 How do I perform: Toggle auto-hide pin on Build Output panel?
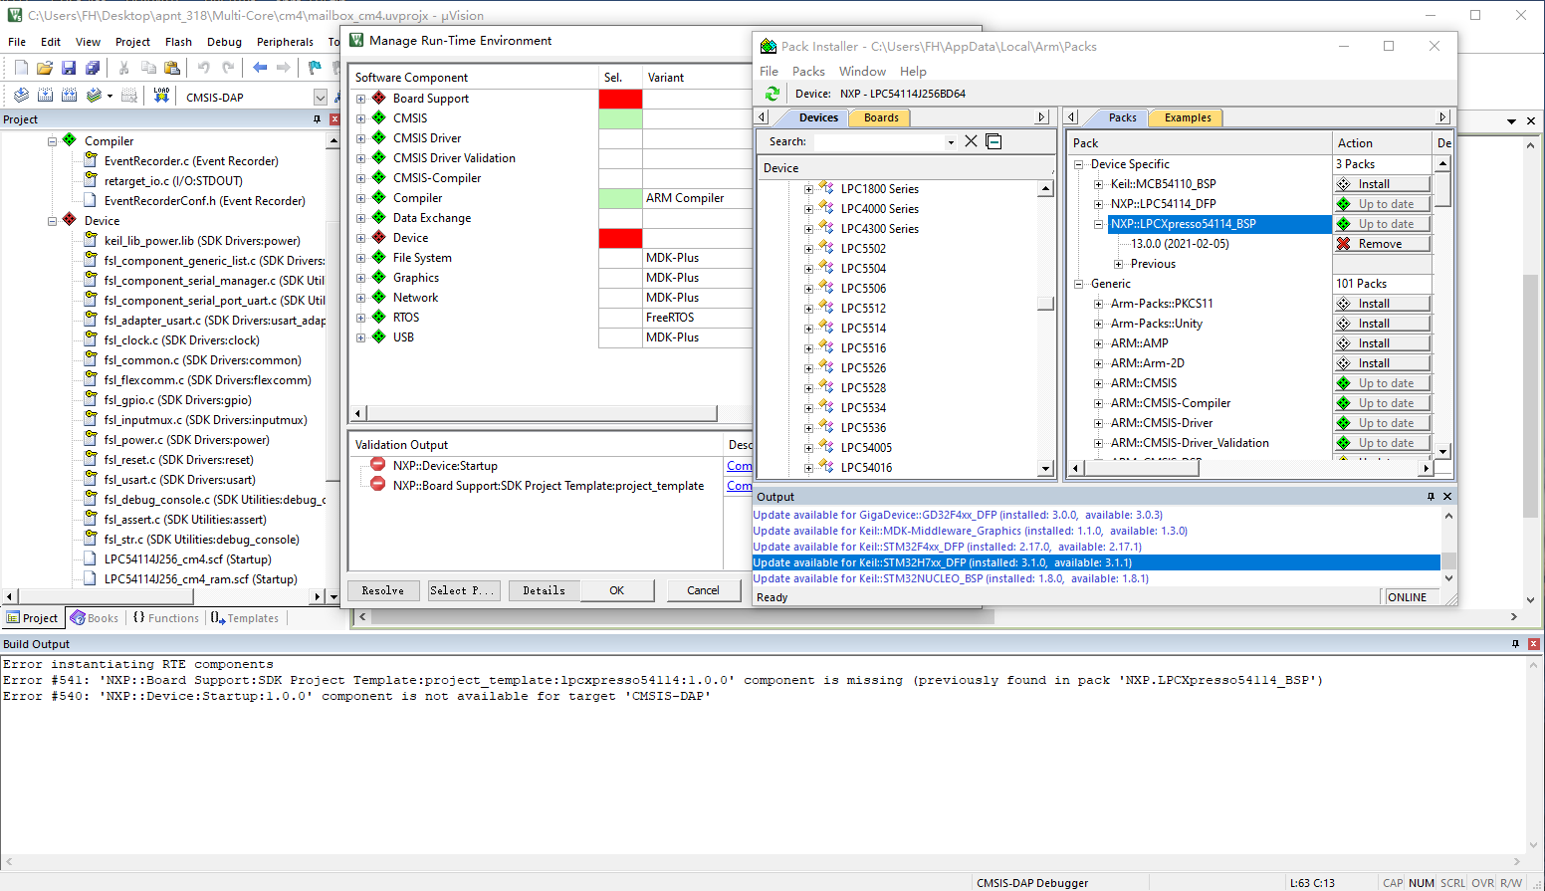coord(1515,644)
